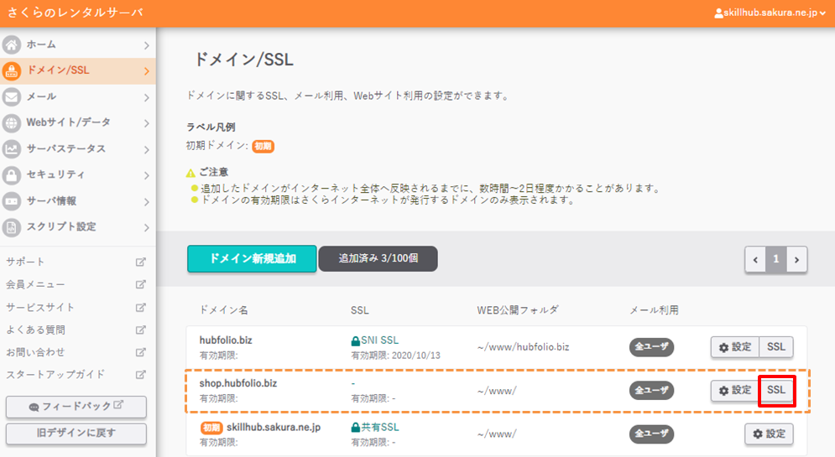
Task: Click the Server status chart icon
Action: 12,149
